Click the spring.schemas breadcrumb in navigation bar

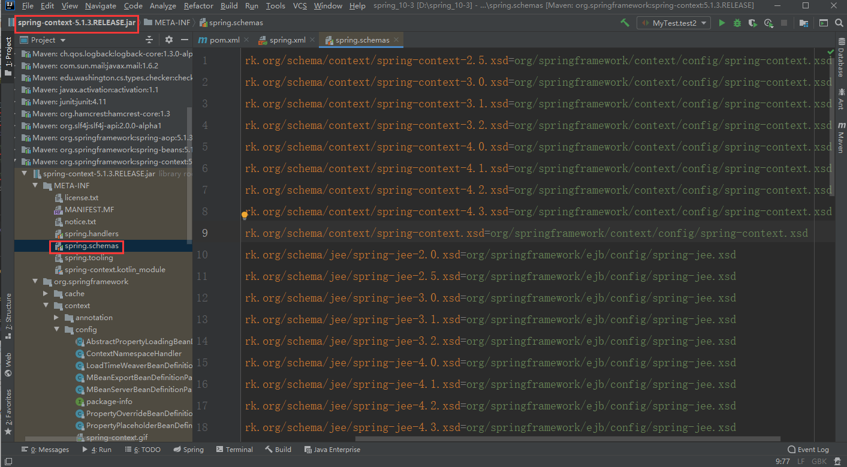[231, 23]
